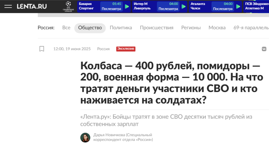
Task: Share the article via the VK icon
Action: (x=264, y=49)
